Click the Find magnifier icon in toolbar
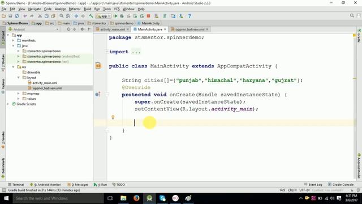This screenshot has width=362, height=204. click(62, 16)
